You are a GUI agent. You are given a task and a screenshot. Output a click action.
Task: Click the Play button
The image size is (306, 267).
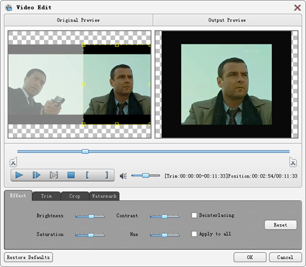[x=19, y=175]
